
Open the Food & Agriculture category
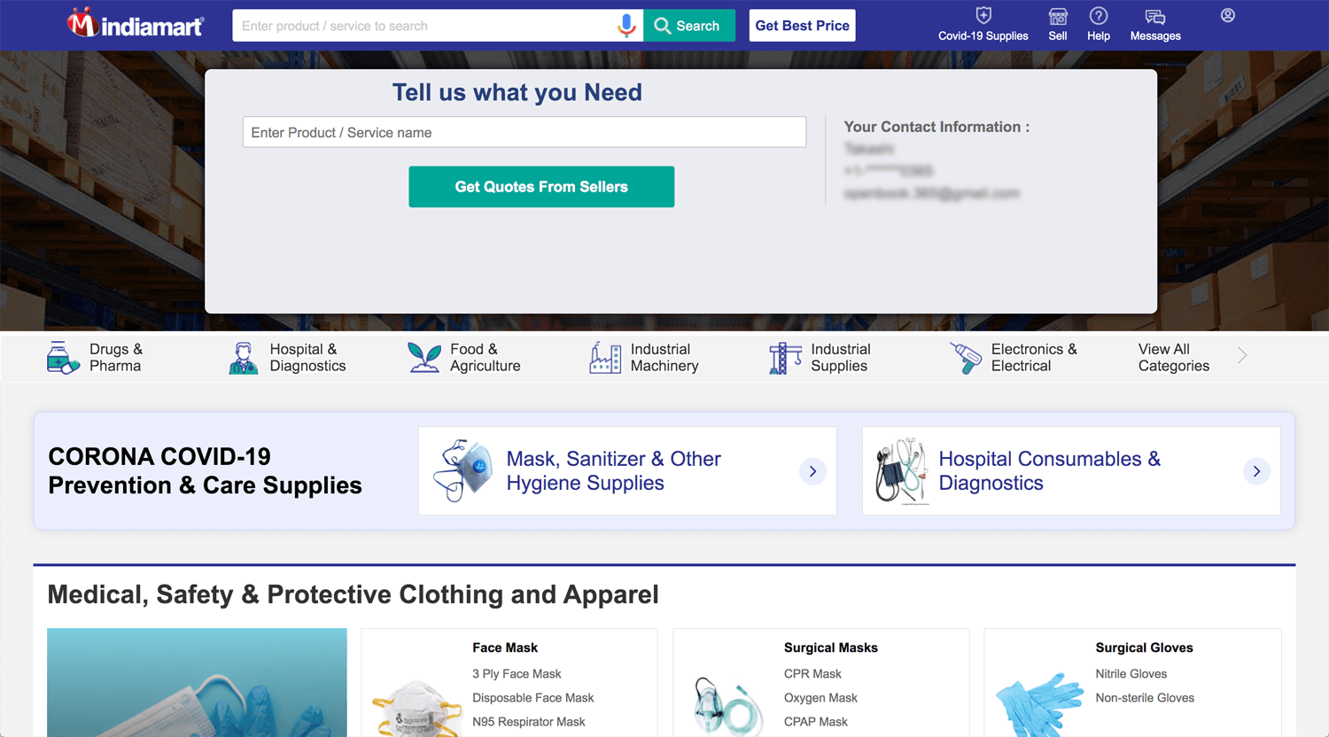486,358
